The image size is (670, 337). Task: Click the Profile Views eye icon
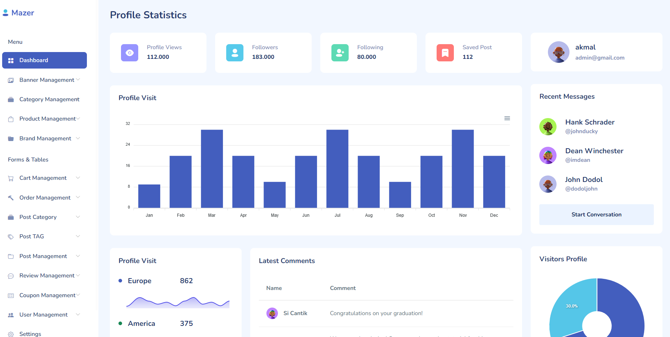pos(130,53)
